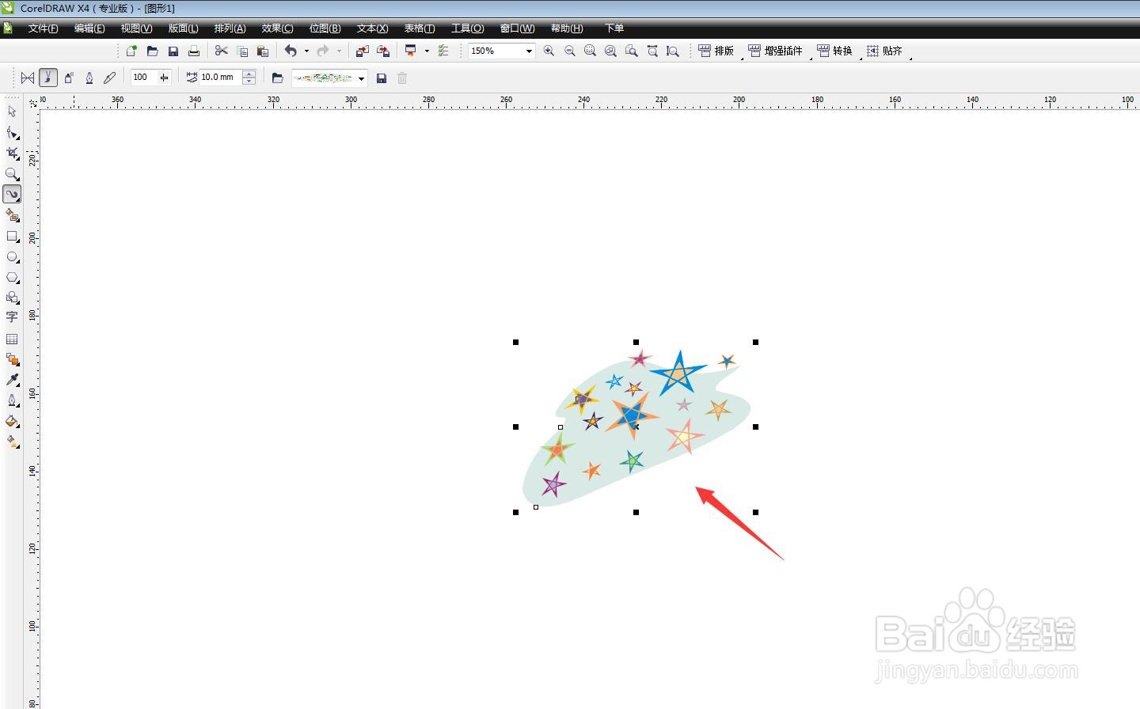Zoom to selected objects
The width and height of the screenshot is (1140, 709).
590,51
